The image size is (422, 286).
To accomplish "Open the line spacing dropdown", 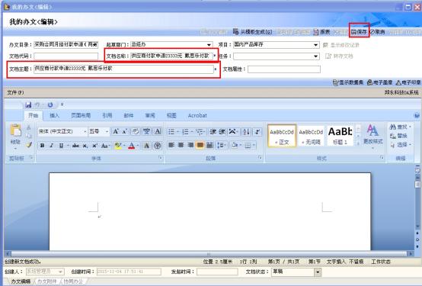I will (222, 146).
